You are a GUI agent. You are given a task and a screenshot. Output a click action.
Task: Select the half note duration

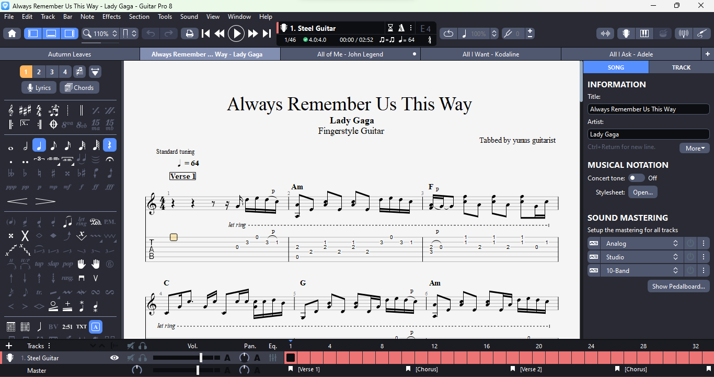pos(25,145)
